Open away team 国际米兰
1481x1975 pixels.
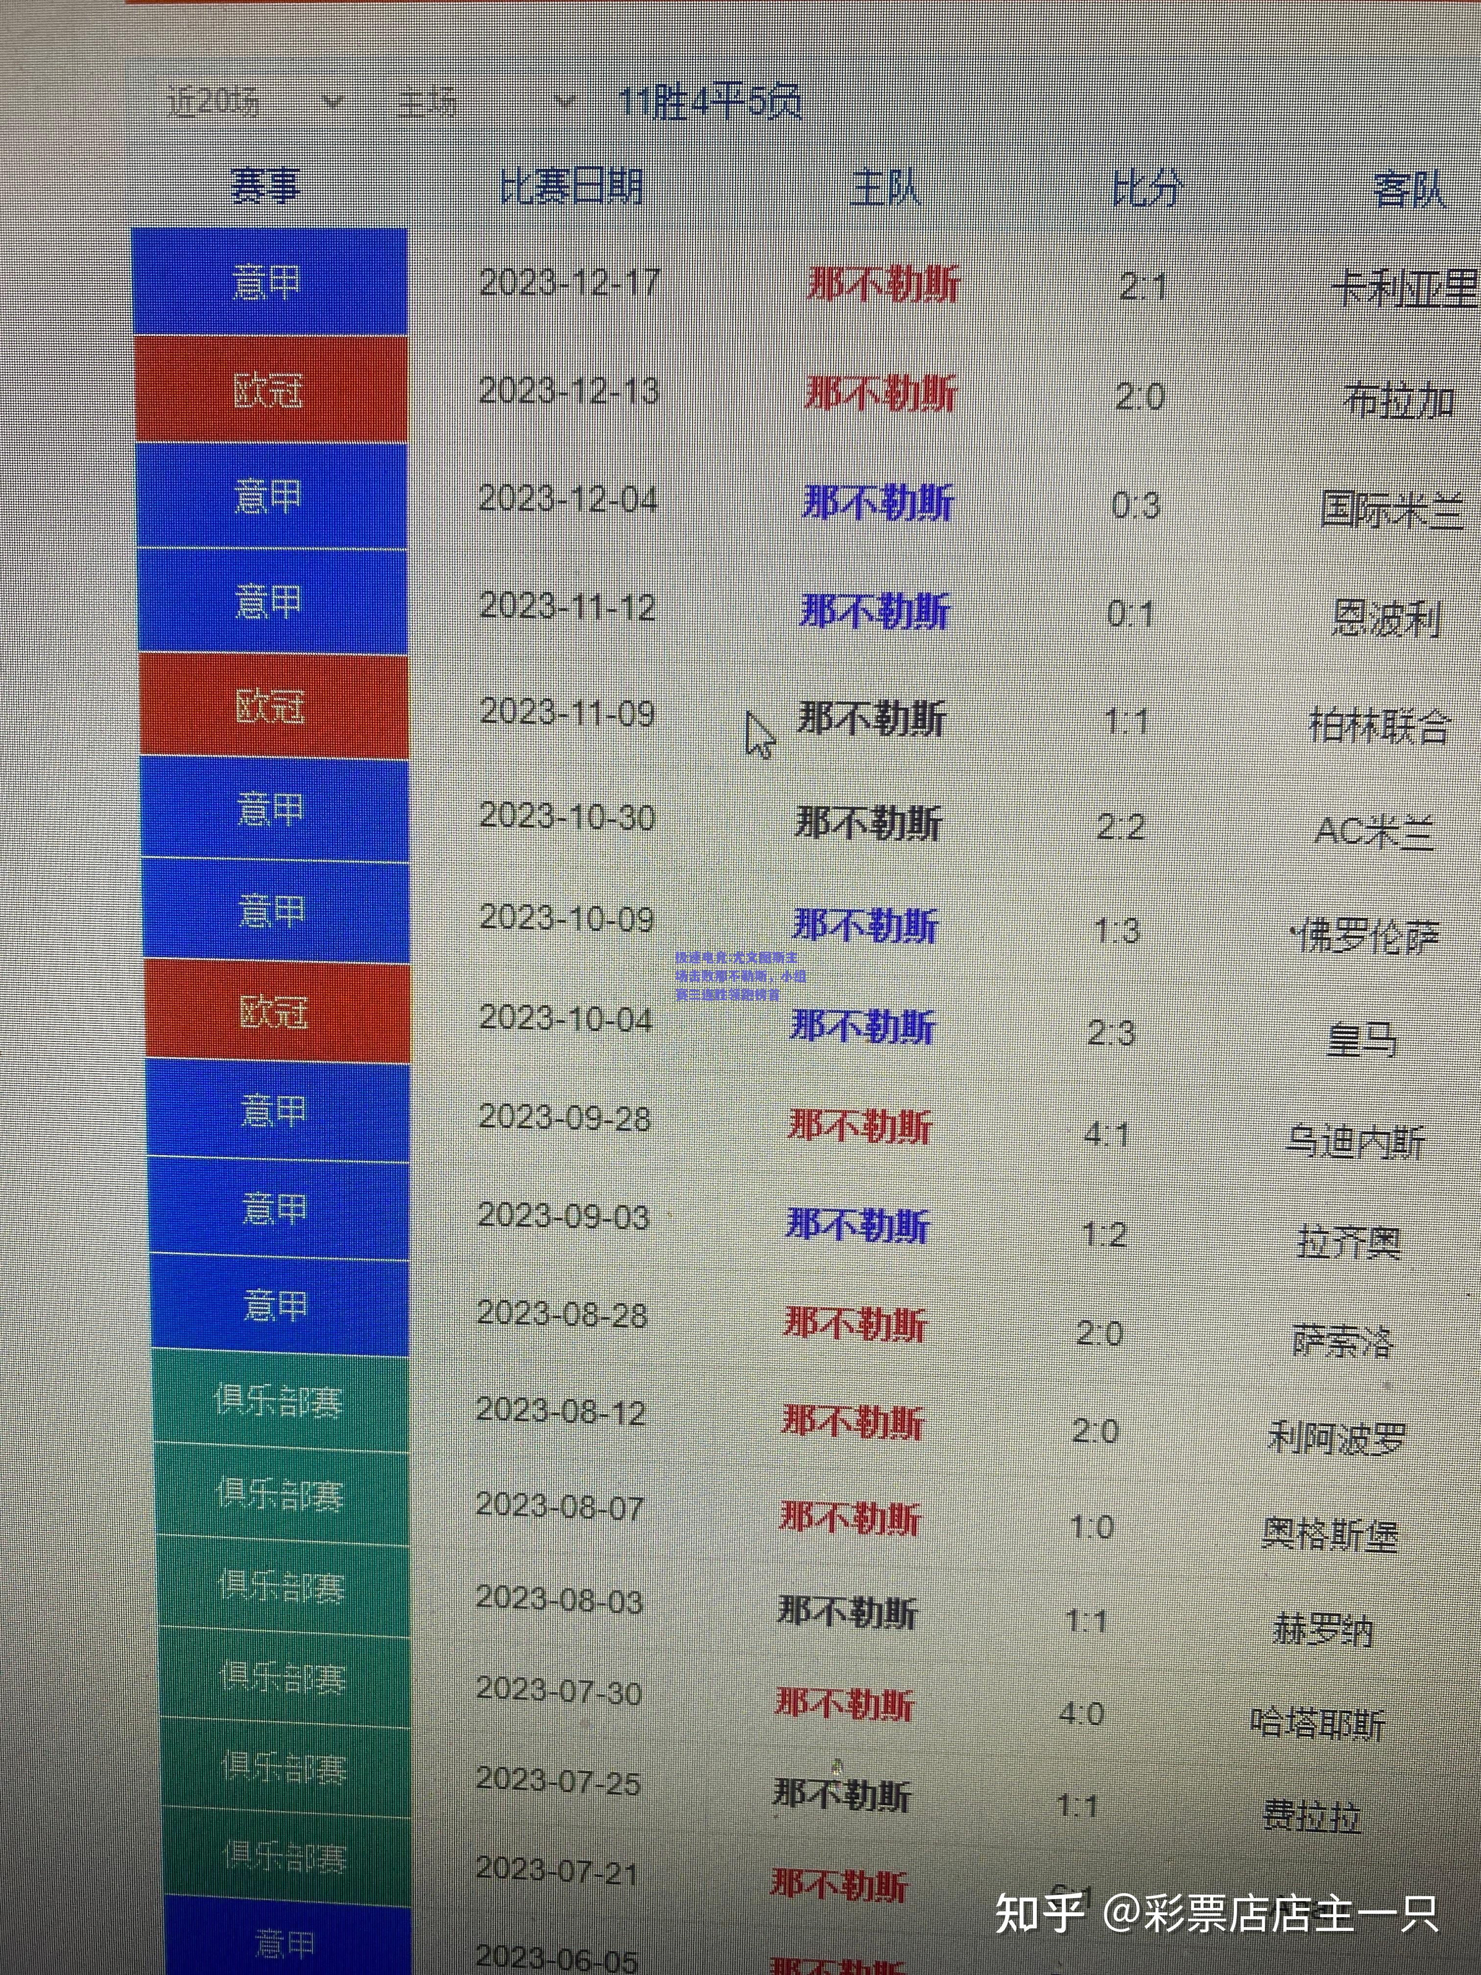[x=1393, y=510]
